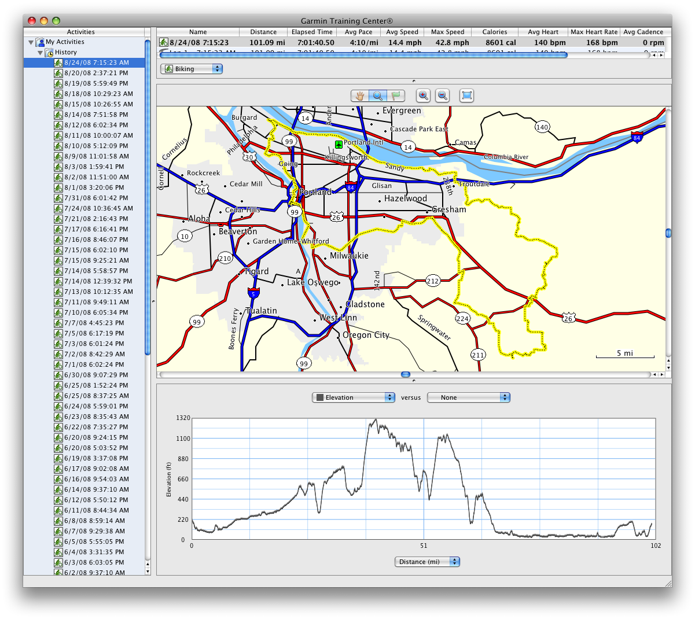
Task: Click the zoom out magnifier button
Action: (x=443, y=96)
